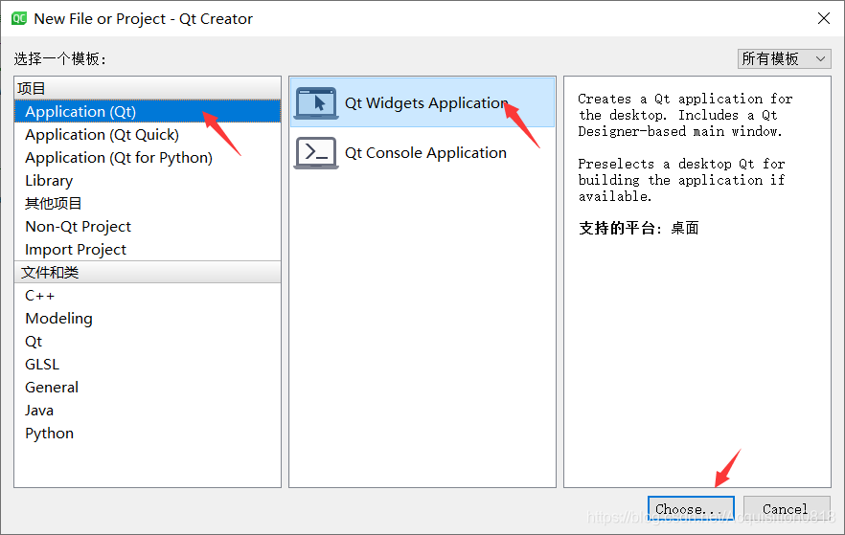
Task: Click the Choose... button
Action: [691, 509]
